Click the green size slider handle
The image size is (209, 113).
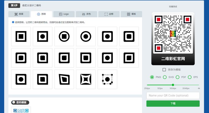click(173, 85)
